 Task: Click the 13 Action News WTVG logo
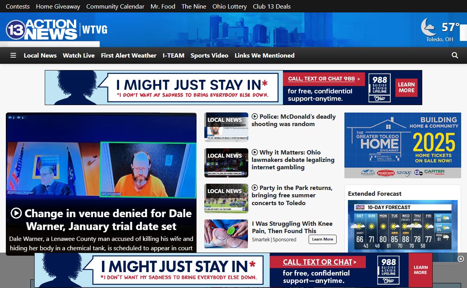(56, 30)
